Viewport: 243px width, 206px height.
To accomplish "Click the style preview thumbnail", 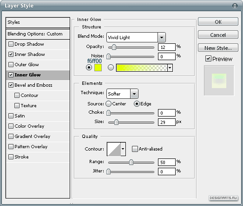I will 219,81.
